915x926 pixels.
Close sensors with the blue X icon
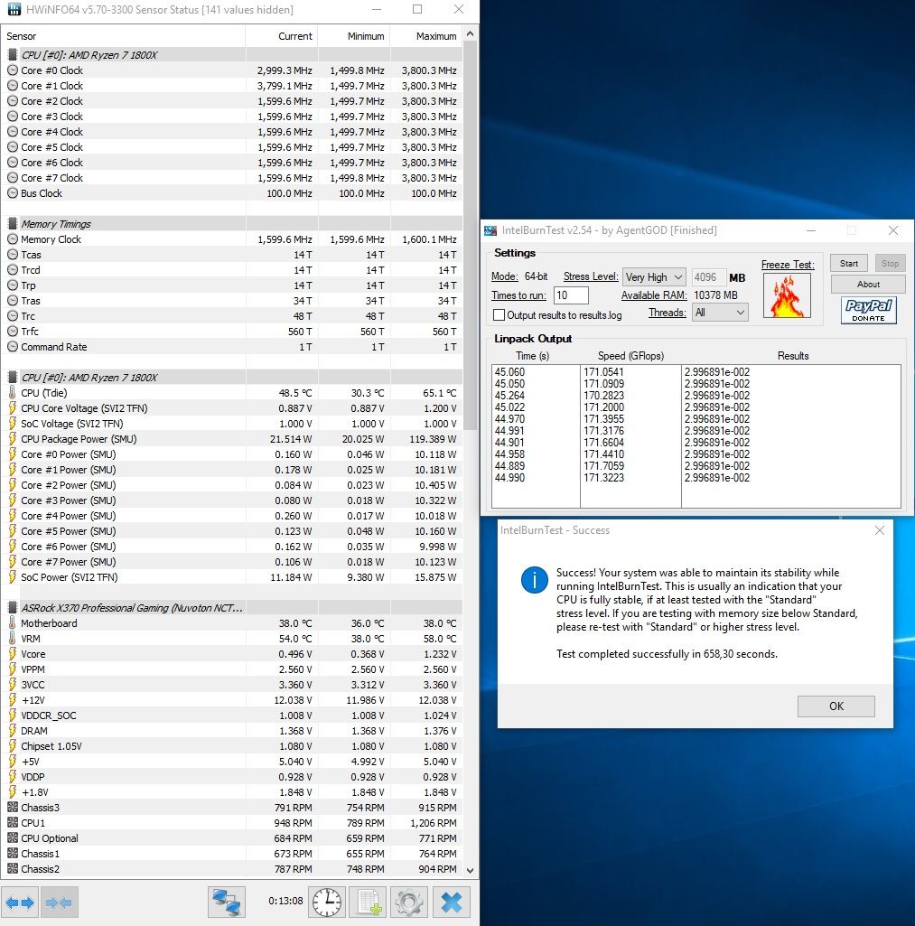(452, 903)
